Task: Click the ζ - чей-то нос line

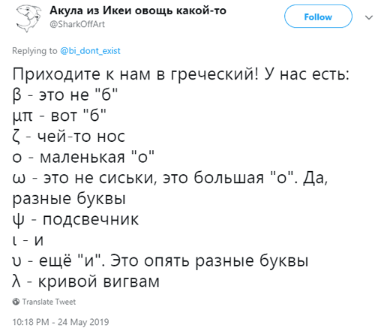Action: click(x=69, y=137)
